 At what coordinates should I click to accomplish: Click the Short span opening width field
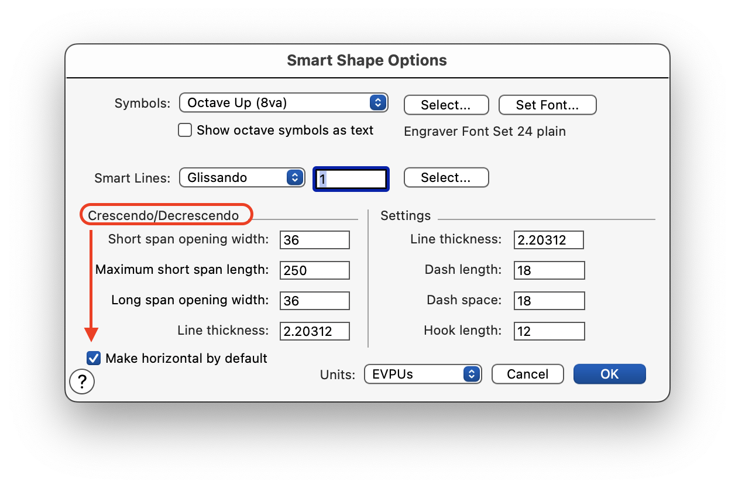(x=315, y=240)
